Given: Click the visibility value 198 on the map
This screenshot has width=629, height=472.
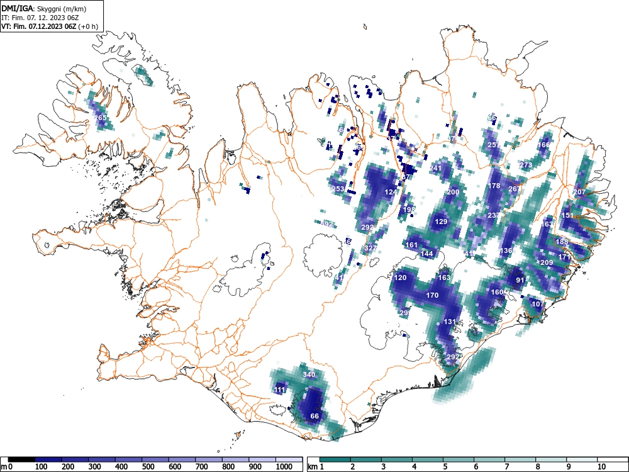Looking at the screenshot, I should click(409, 209).
